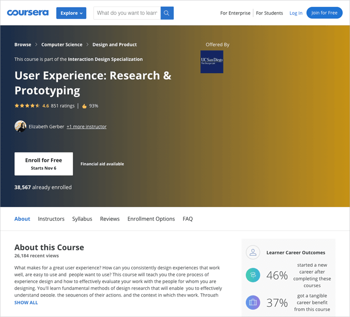Focus the course search input field
The height and width of the screenshot is (317, 350).
[127, 13]
